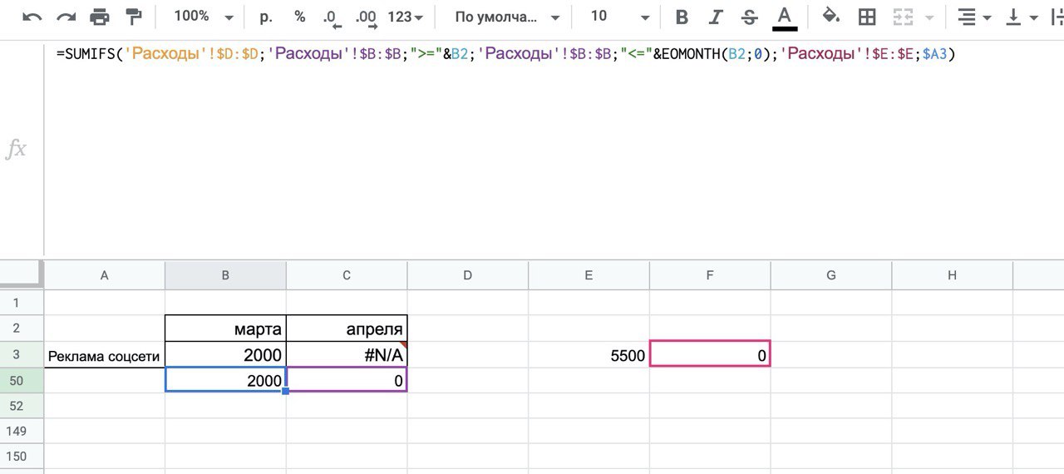The image size is (1064, 474).
Task: Select column D header
Action: click(467, 275)
